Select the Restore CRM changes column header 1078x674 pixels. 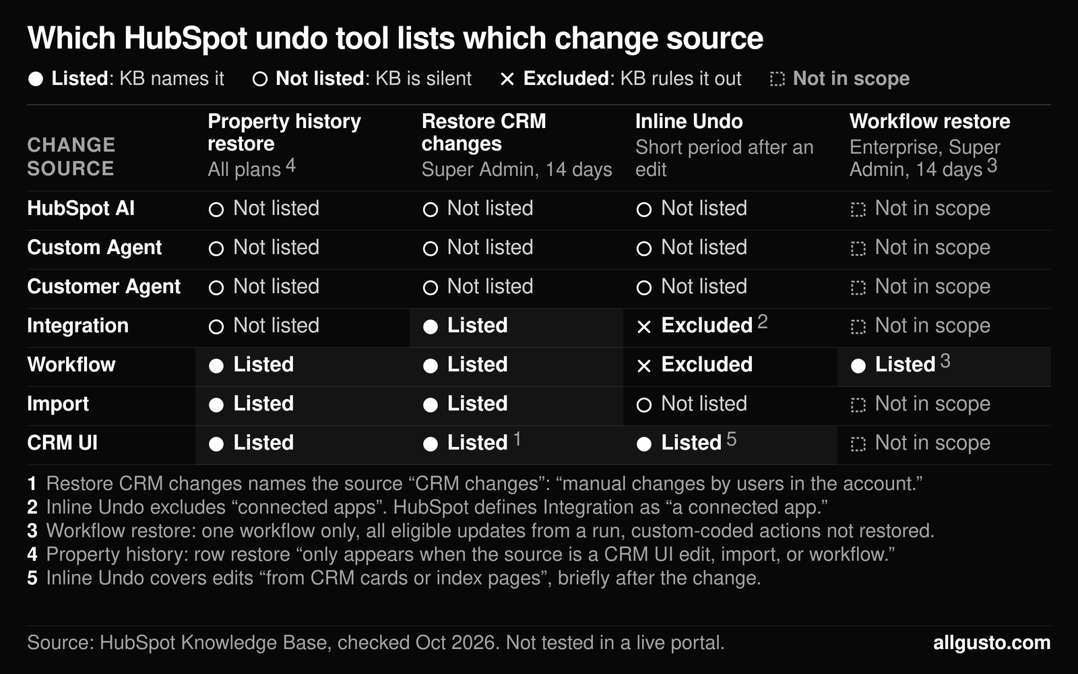pos(484,132)
